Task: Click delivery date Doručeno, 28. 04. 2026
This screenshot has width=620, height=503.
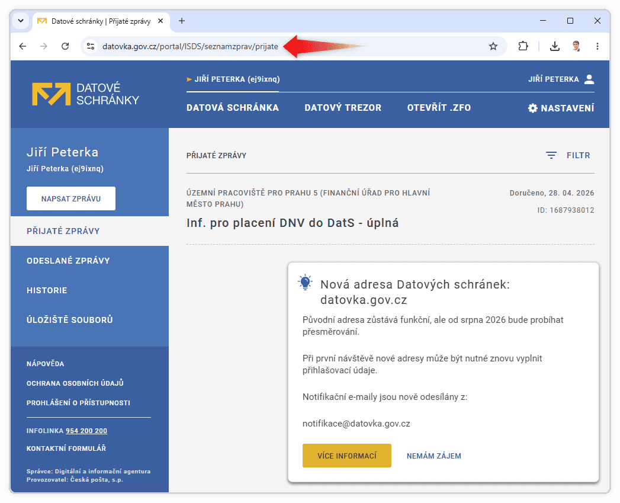Action: click(x=551, y=193)
